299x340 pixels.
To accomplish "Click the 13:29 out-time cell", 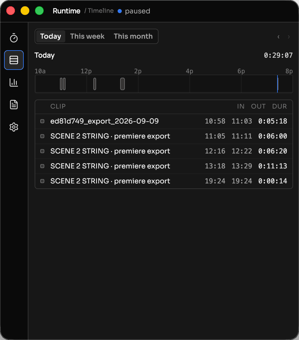I will click(242, 166).
